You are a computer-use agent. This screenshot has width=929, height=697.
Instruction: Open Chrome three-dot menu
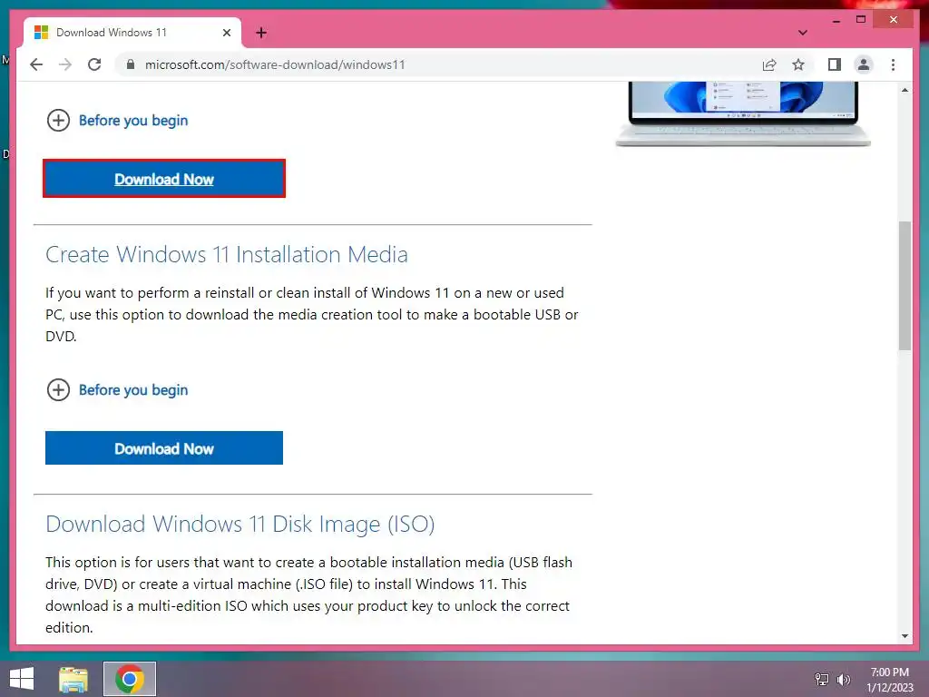[x=893, y=64]
